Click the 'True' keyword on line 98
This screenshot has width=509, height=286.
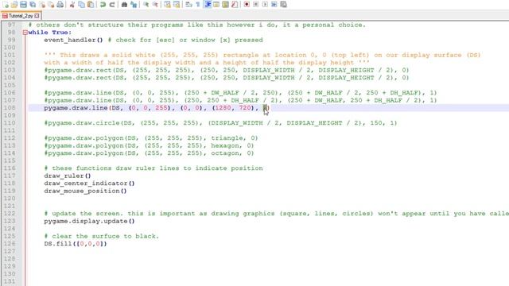tap(60, 33)
